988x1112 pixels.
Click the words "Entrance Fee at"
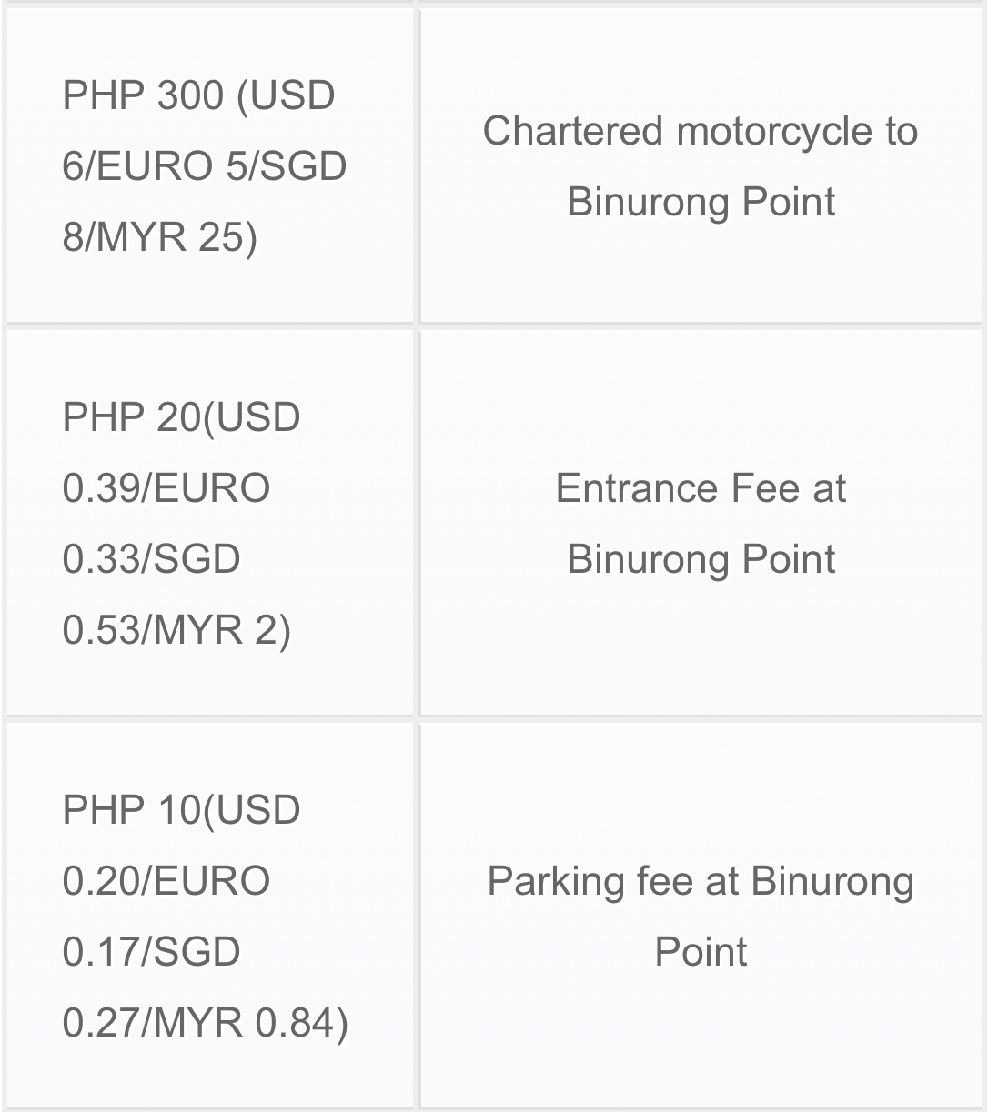[x=700, y=488]
